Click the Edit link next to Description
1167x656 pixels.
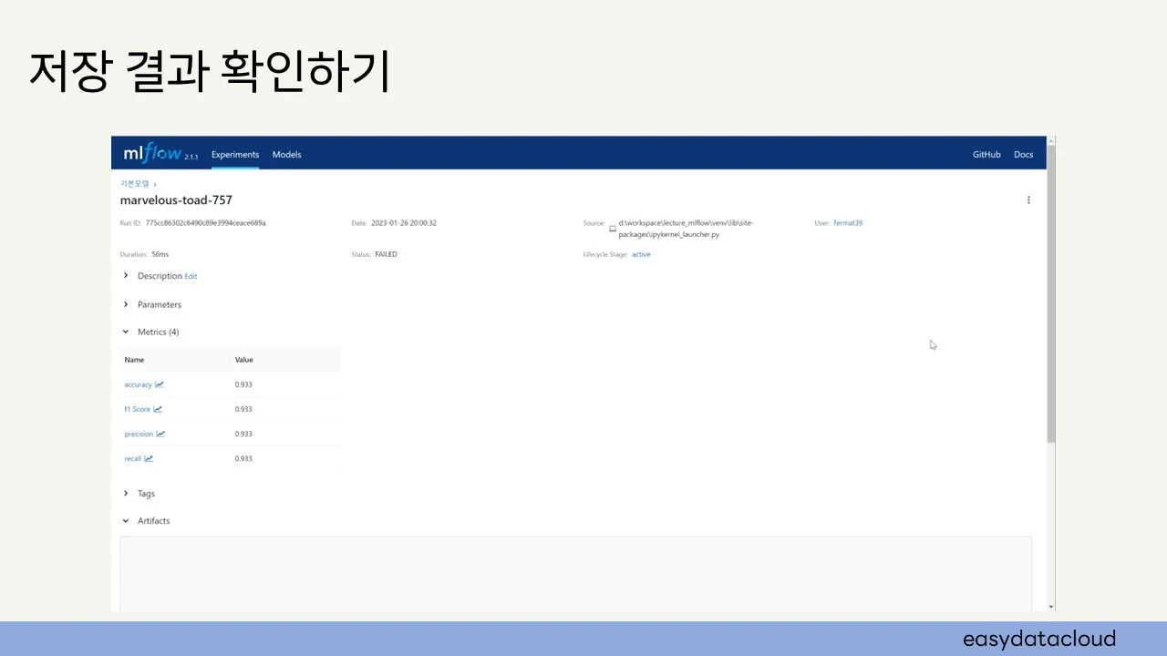pyautogui.click(x=191, y=276)
